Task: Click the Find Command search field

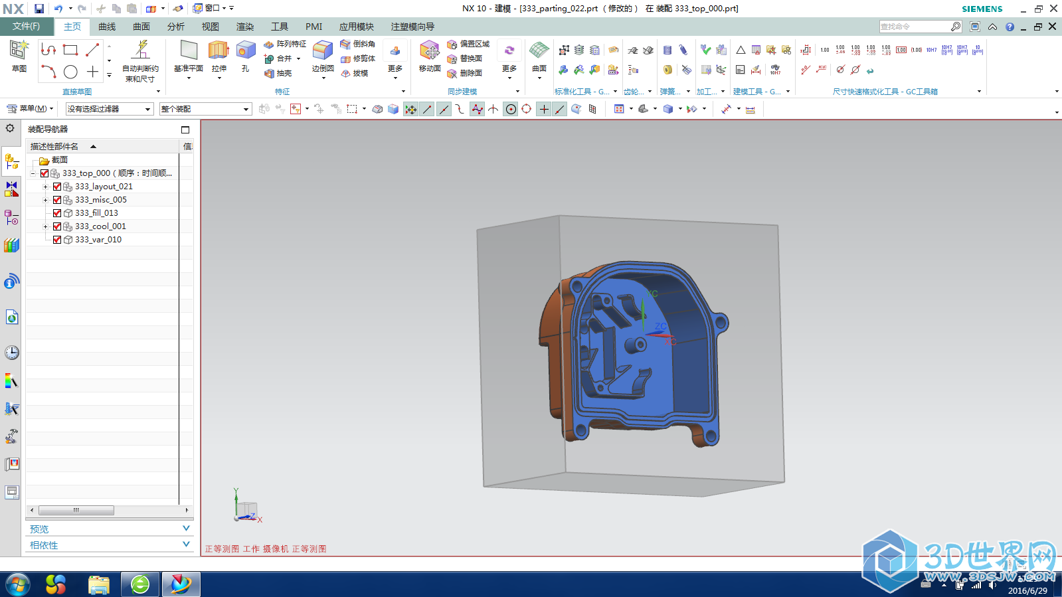Action: pyautogui.click(x=915, y=27)
